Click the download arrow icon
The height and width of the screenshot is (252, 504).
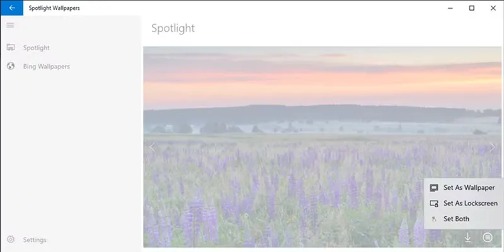[x=467, y=238]
